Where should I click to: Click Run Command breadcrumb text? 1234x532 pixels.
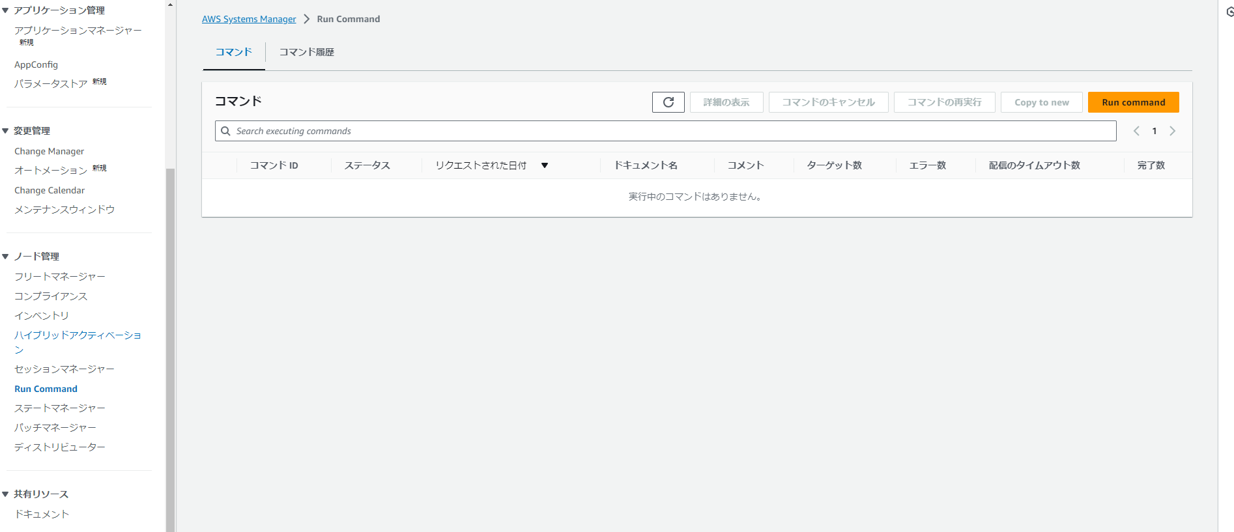[x=349, y=19]
